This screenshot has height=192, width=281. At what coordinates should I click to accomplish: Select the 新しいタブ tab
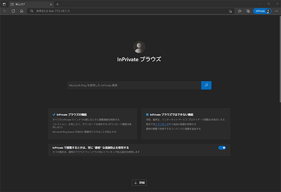pos(31,4)
